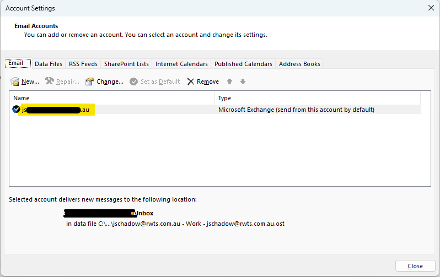Open the Published Calendars tab

pyautogui.click(x=243, y=64)
